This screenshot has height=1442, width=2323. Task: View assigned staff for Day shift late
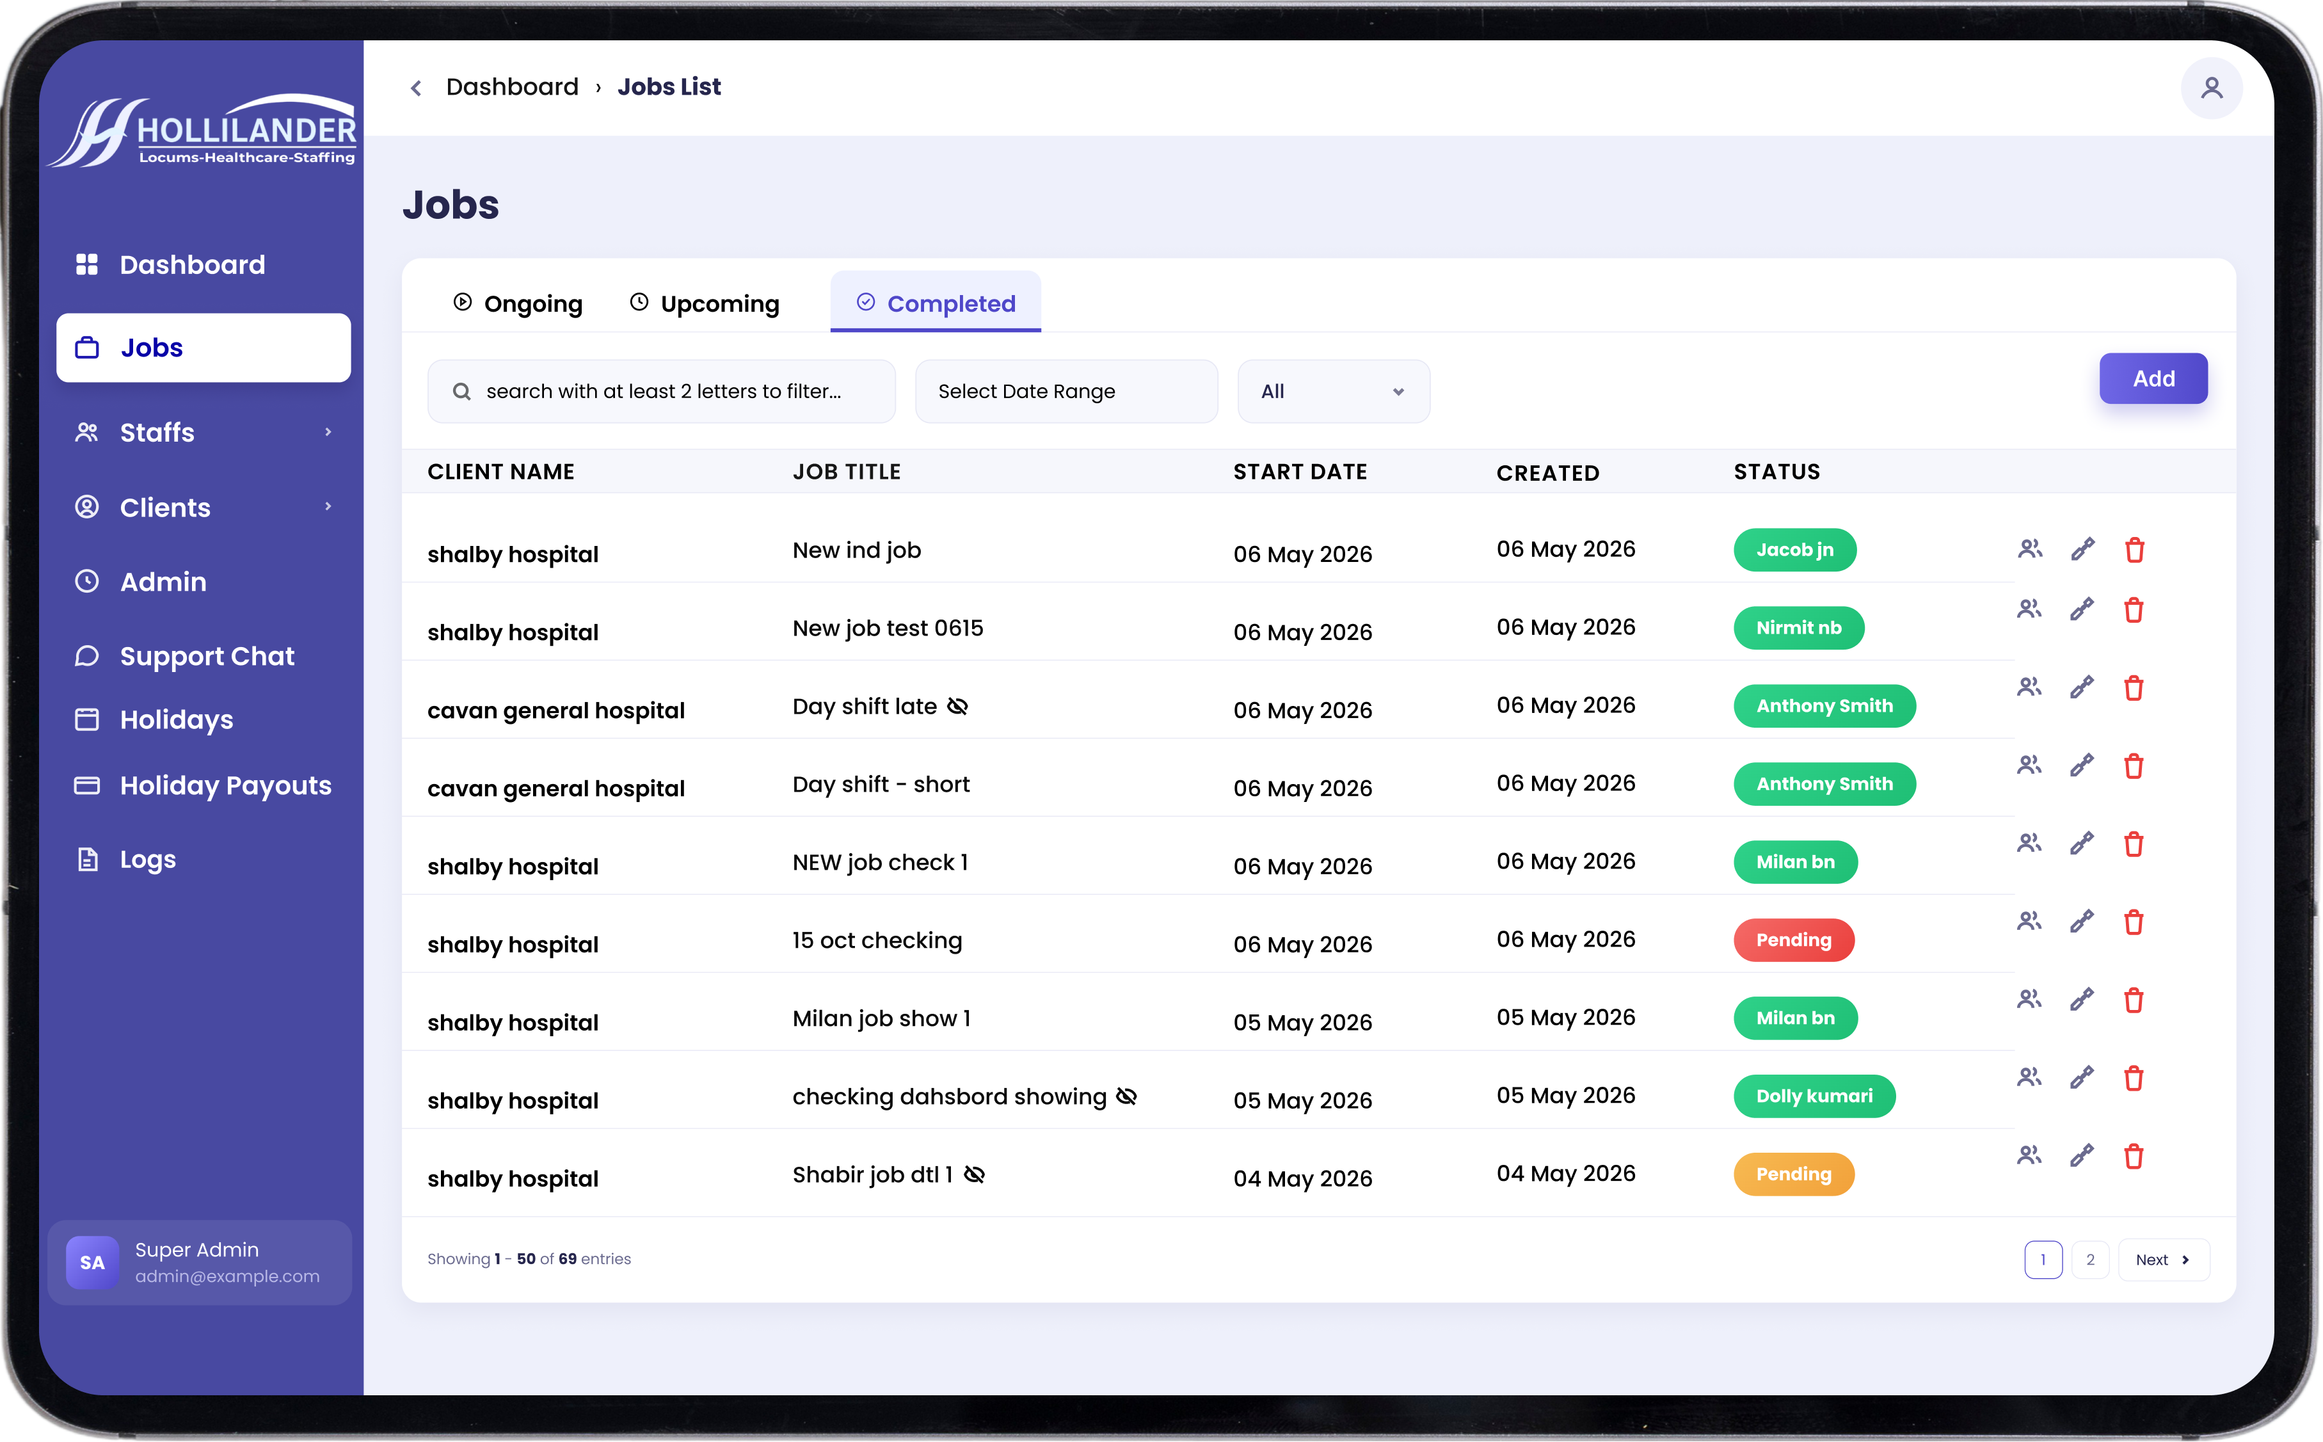[2029, 687]
